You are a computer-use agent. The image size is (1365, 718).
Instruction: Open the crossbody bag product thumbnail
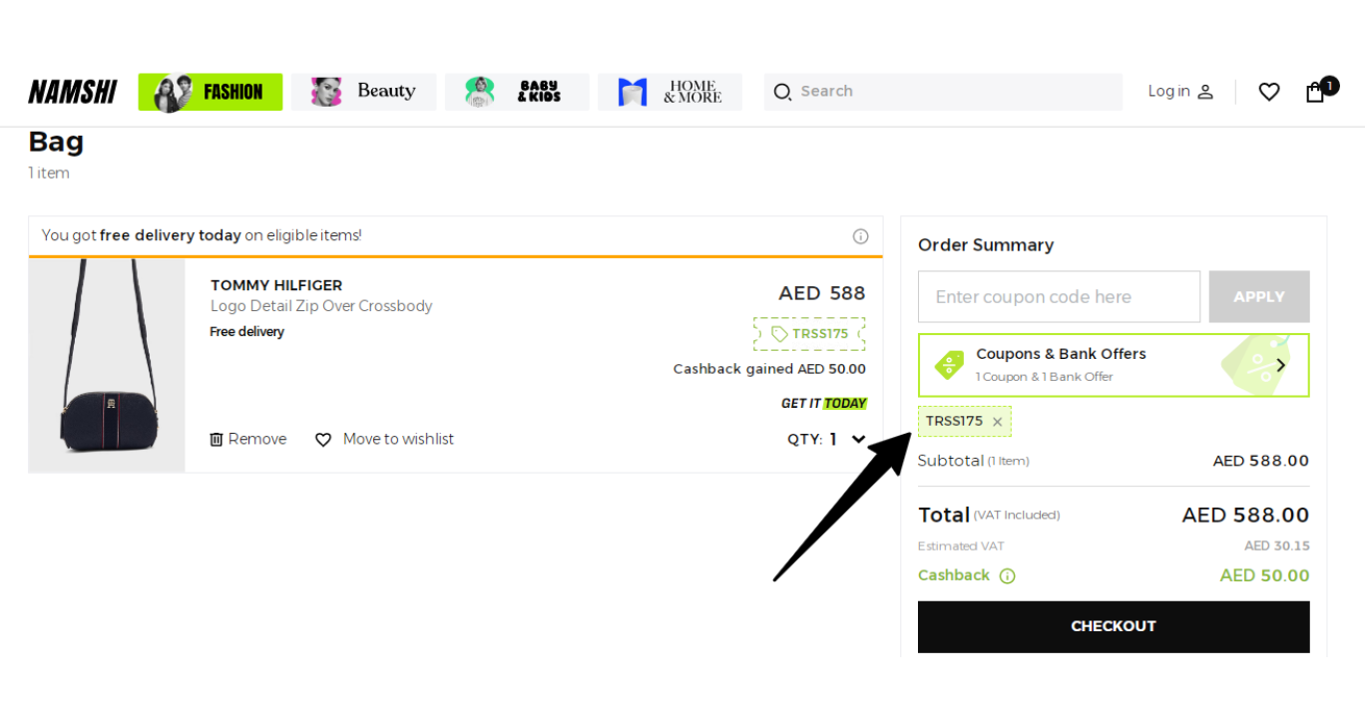click(107, 365)
